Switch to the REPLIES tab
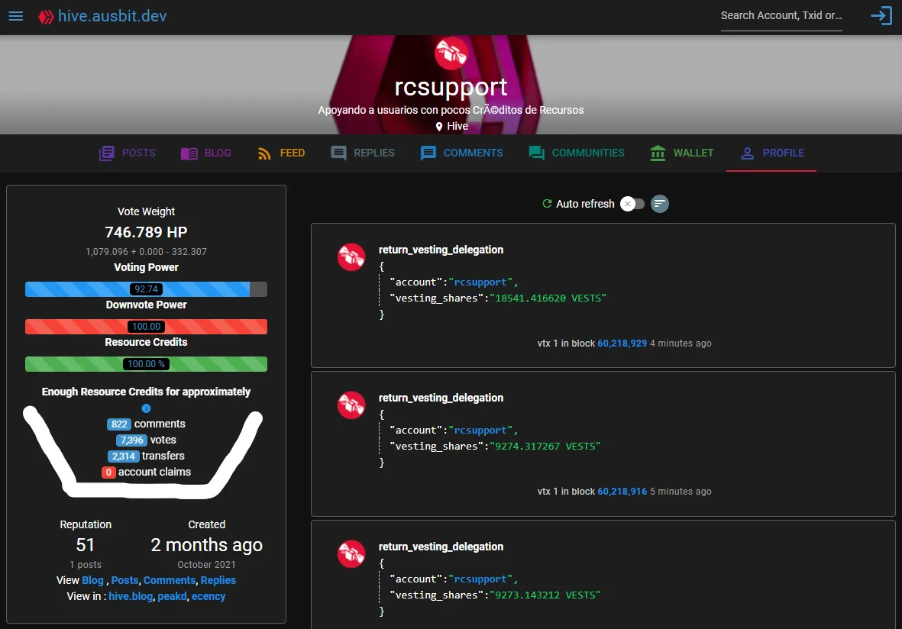The height and width of the screenshot is (629, 902). pos(363,153)
